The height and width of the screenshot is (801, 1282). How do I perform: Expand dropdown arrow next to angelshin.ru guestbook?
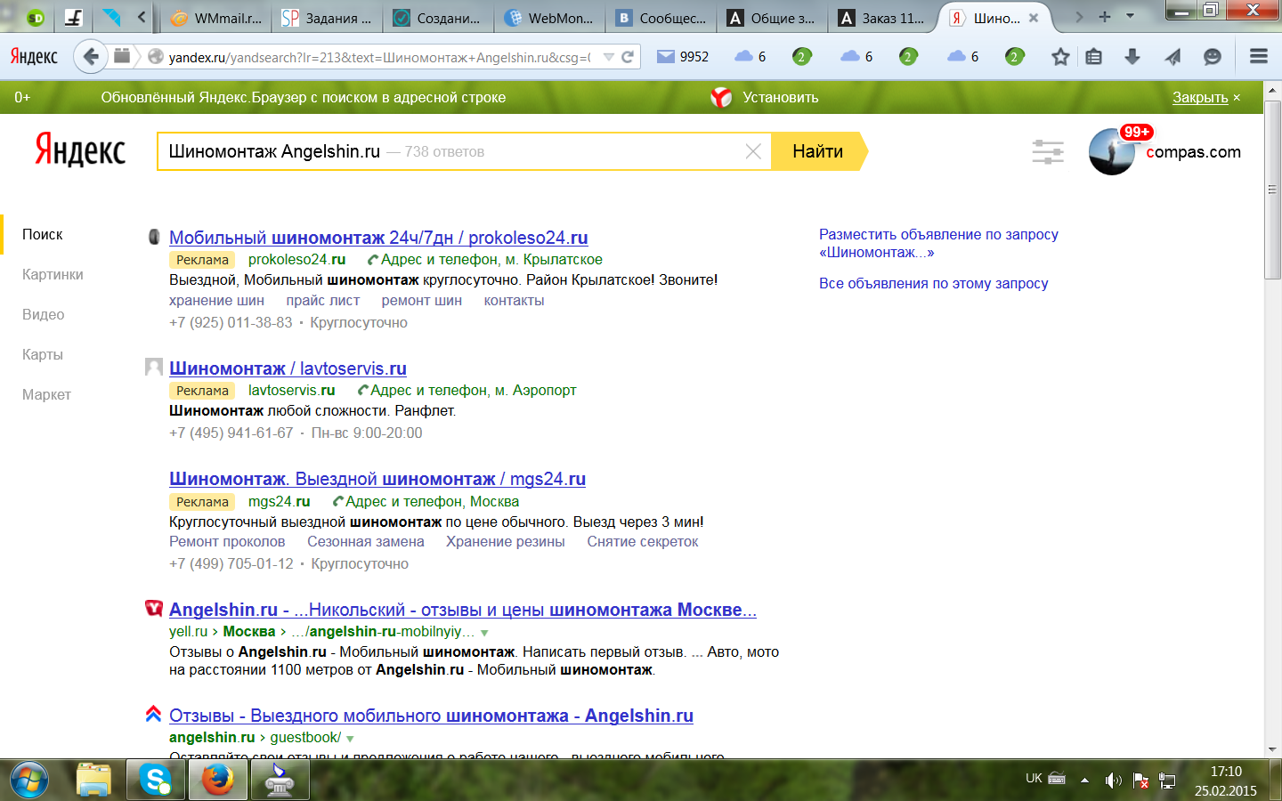point(350,739)
